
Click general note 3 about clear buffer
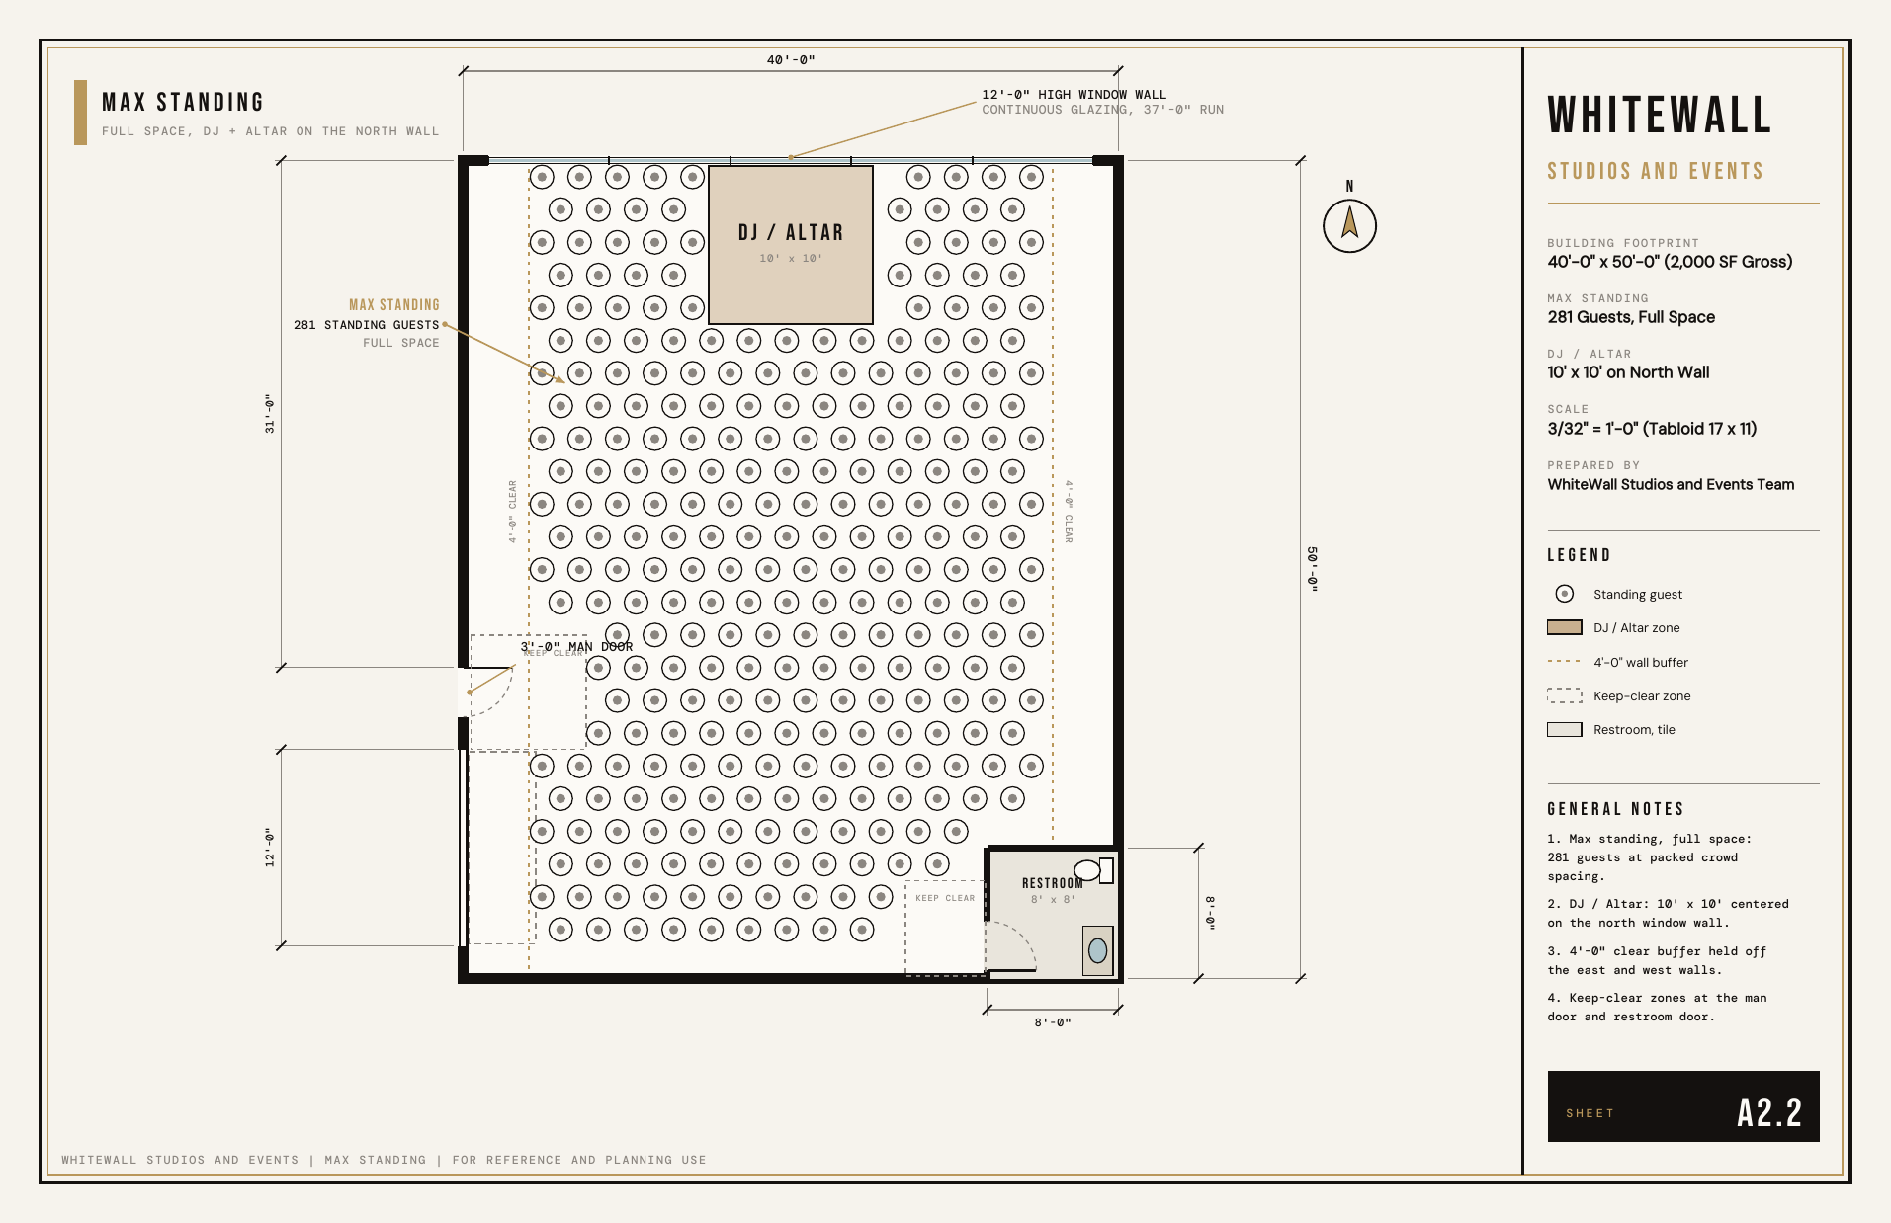[1657, 960]
